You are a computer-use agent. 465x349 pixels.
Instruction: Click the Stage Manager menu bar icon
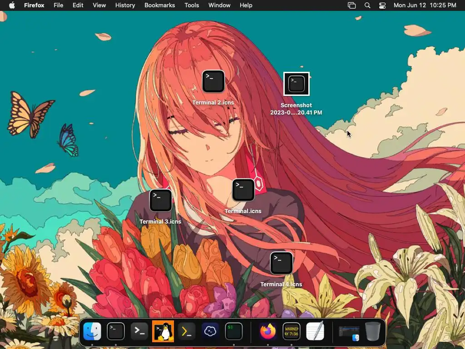point(352,5)
